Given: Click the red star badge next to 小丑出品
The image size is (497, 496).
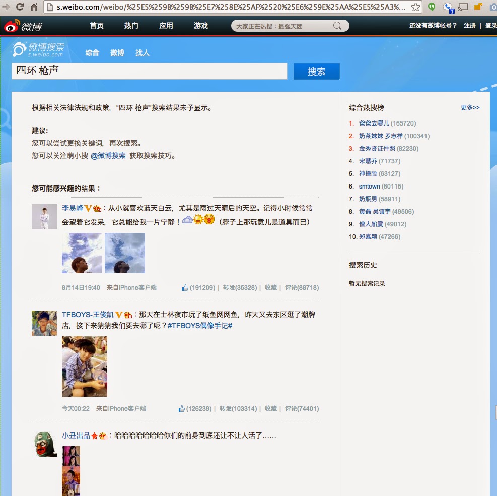Looking at the screenshot, I should (x=94, y=436).
